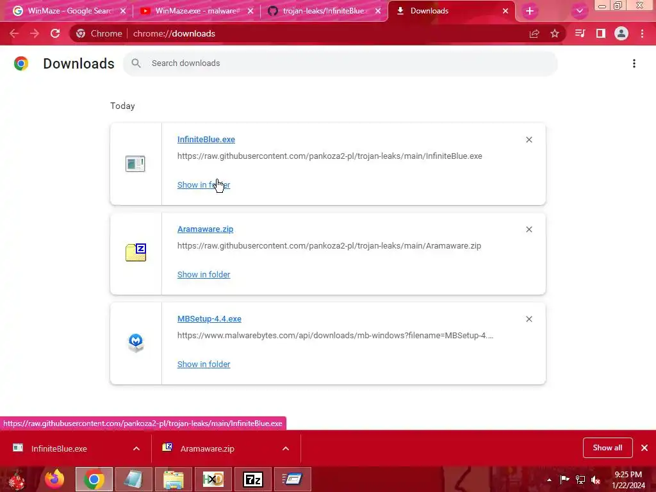This screenshot has width=656, height=492.
Task: Open the MBSetup-4.4.exe file link
Action: tap(209, 319)
